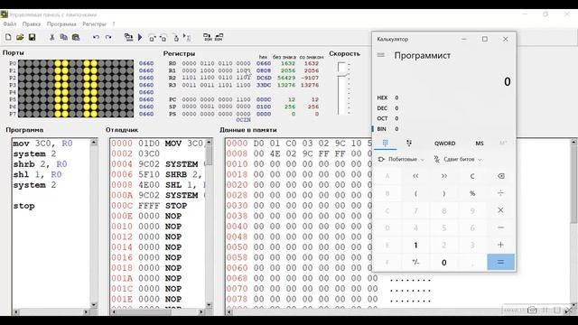Click the calculator multiply key
The width and height of the screenshot is (578, 325).
pos(500,210)
